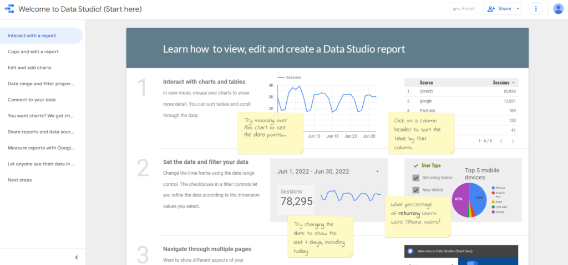The width and height of the screenshot is (568, 265).
Task: Open the Share reports and data sources page
Action: pos(41,132)
